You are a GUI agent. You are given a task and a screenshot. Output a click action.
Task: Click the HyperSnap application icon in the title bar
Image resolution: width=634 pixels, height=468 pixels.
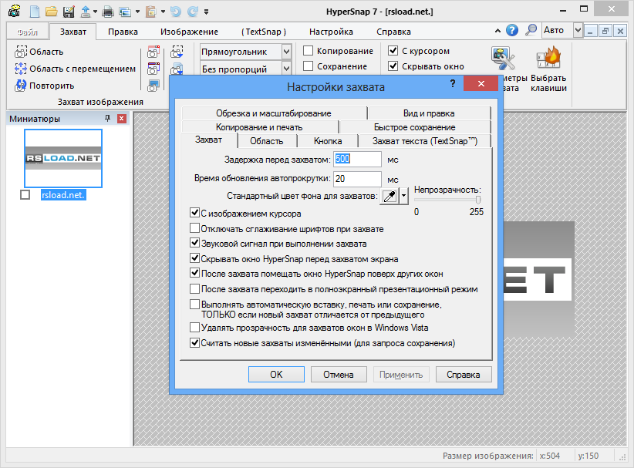15,11
